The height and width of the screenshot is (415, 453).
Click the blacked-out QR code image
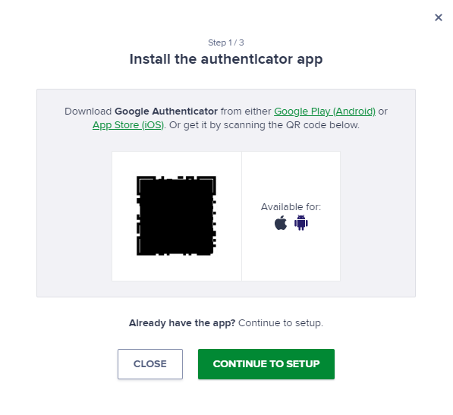[x=176, y=215]
